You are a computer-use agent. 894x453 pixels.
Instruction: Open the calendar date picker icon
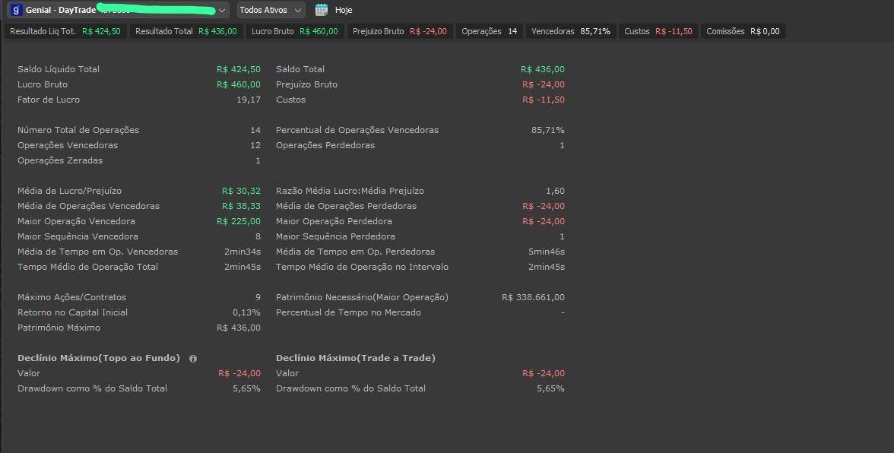(x=322, y=10)
